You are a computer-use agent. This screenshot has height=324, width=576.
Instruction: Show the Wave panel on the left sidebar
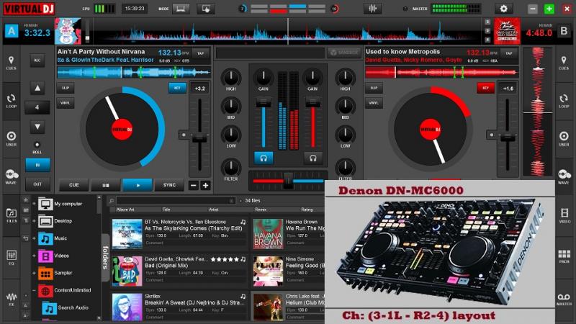(x=11, y=176)
